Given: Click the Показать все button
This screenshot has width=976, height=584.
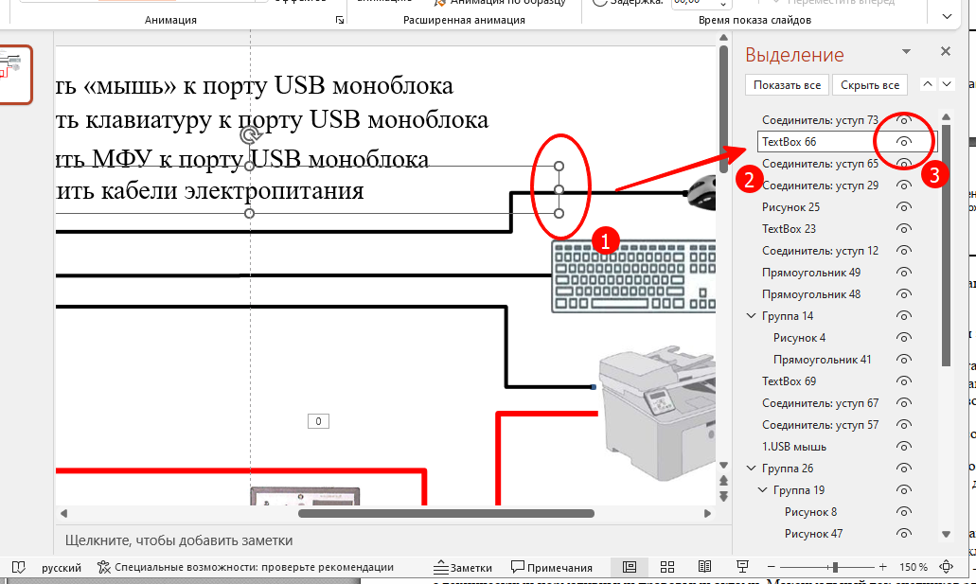Looking at the screenshot, I should coord(787,84).
